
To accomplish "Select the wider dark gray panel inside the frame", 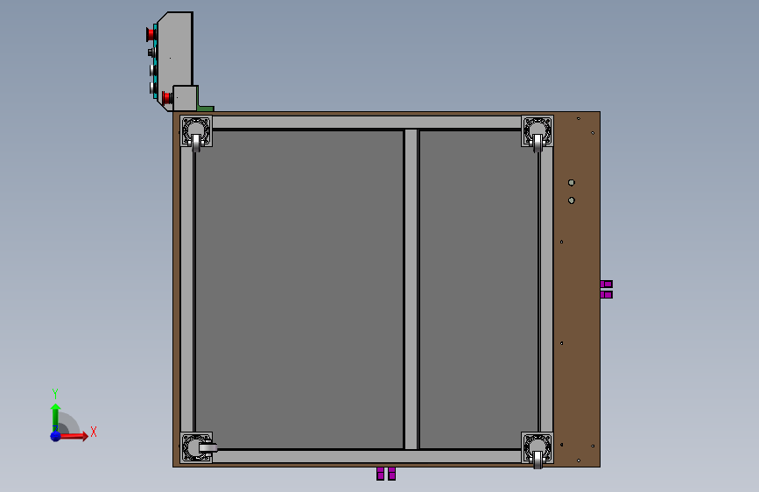I will coord(299,289).
